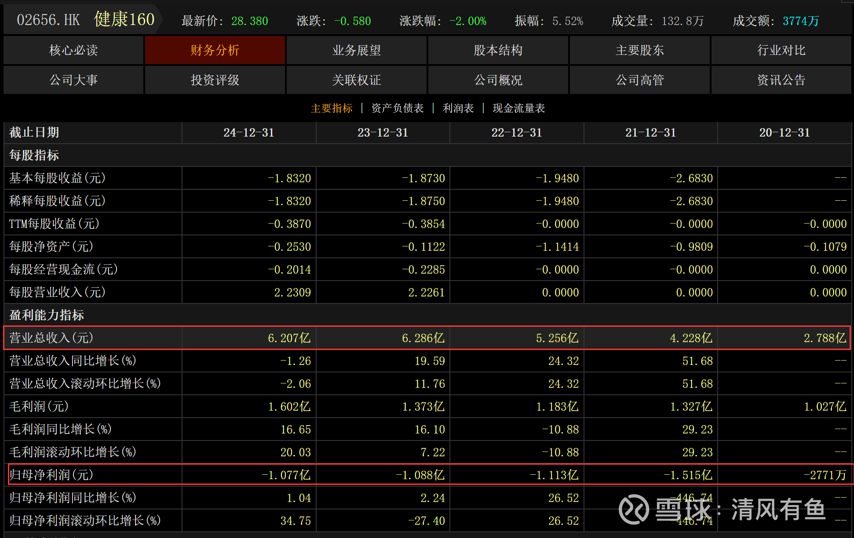Click the 雪球 watermark logo icon
The image size is (854, 538).
[634, 509]
